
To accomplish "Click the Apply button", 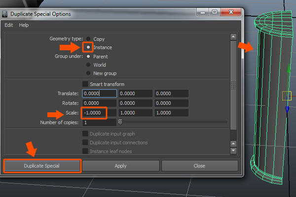I will (x=121, y=166).
